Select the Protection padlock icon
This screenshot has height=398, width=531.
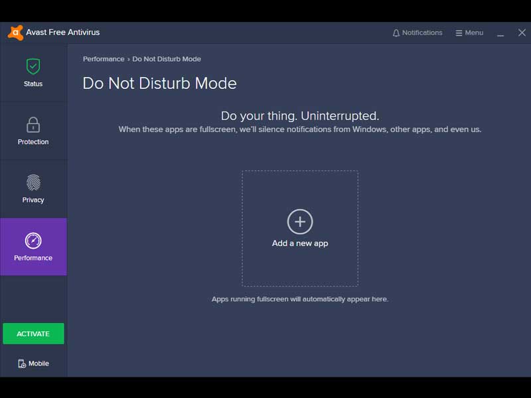click(33, 125)
